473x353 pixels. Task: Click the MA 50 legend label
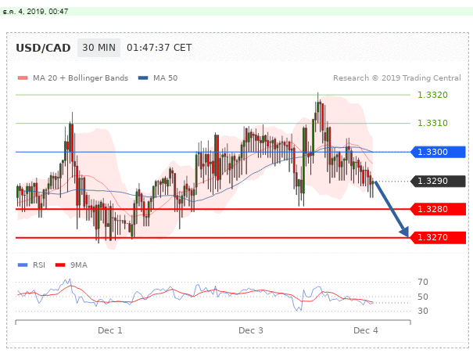click(165, 78)
